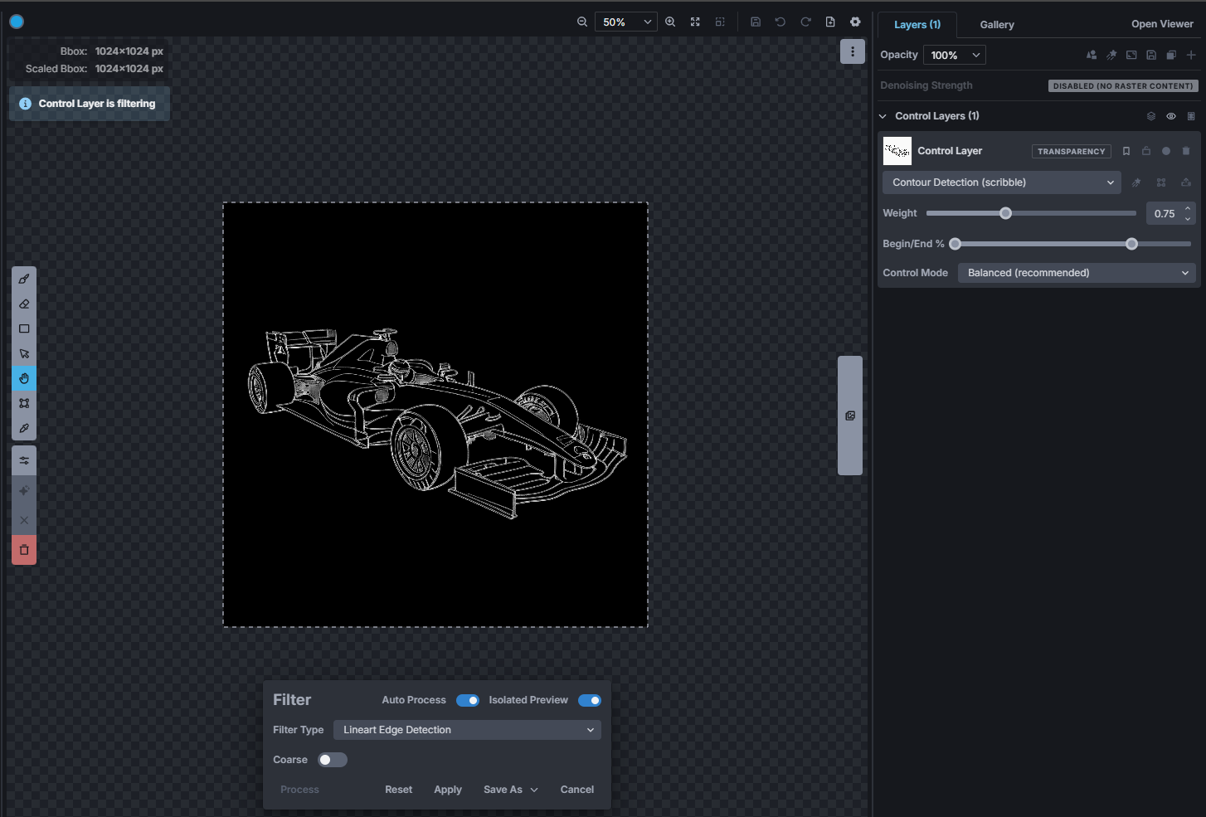Click the nodes icon beside Contour Detection

1161,182
